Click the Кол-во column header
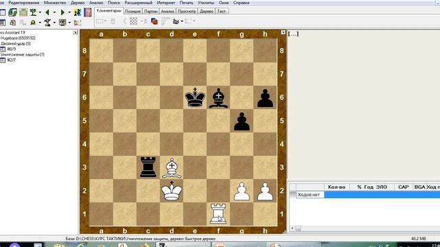 (337, 187)
